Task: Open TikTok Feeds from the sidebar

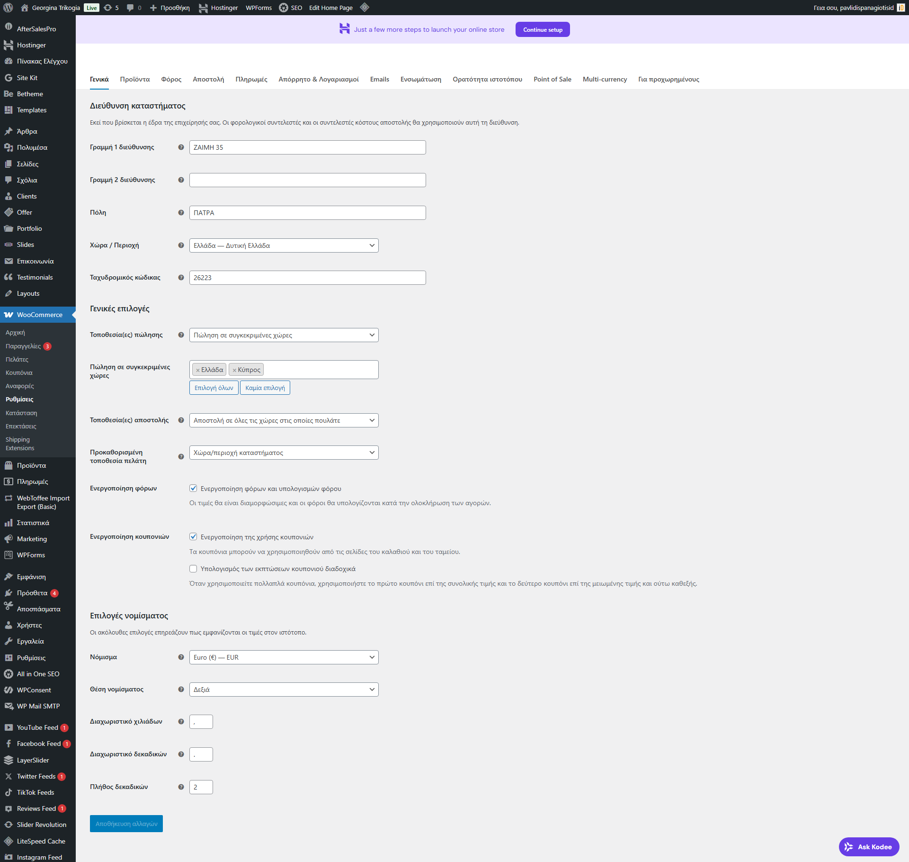Action: (x=36, y=792)
